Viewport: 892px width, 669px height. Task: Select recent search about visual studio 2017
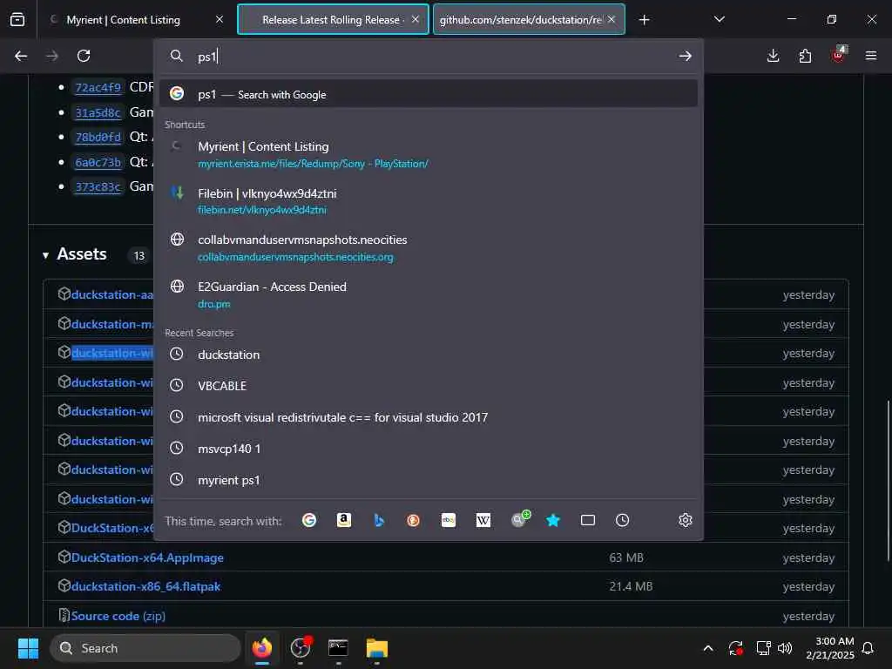pyautogui.click(x=429, y=417)
